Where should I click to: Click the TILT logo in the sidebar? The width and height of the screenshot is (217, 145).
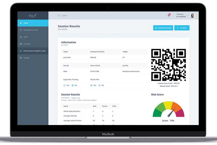pyautogui.click(x=33, y=16)
